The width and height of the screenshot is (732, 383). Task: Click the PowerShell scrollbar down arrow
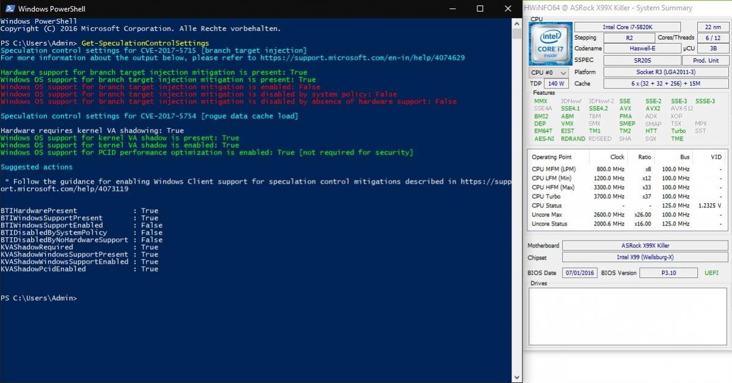pos(517,378)
